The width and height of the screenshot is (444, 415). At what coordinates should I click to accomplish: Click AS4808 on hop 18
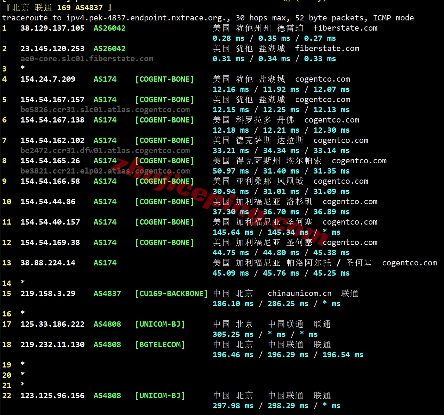[x=107, y=345]
